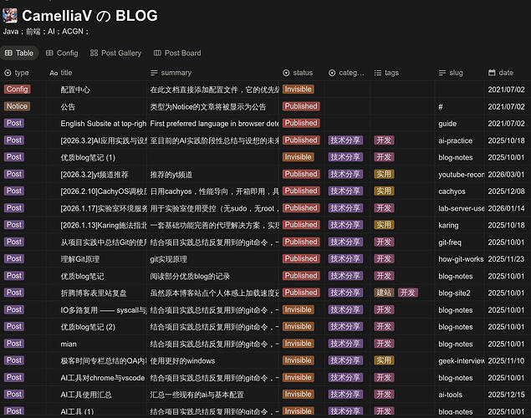Click the tags column header label
The width and height of the screenshot is (531, 418).
point(391,73)
